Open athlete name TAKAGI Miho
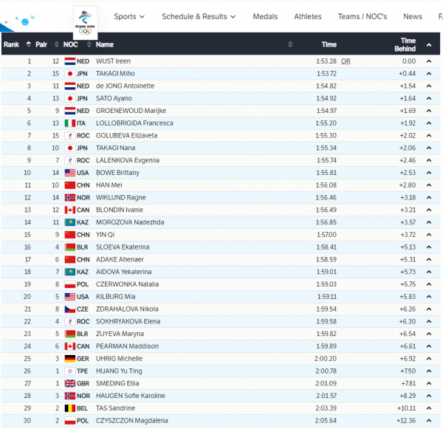The image size is (443, 429). (x=115, y=74)
